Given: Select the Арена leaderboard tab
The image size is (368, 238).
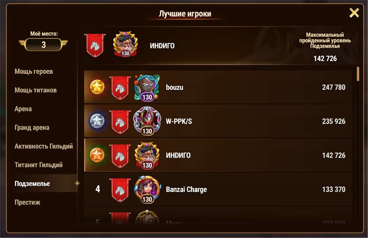Looking at the screenshot, I should [x=23, y=109].
